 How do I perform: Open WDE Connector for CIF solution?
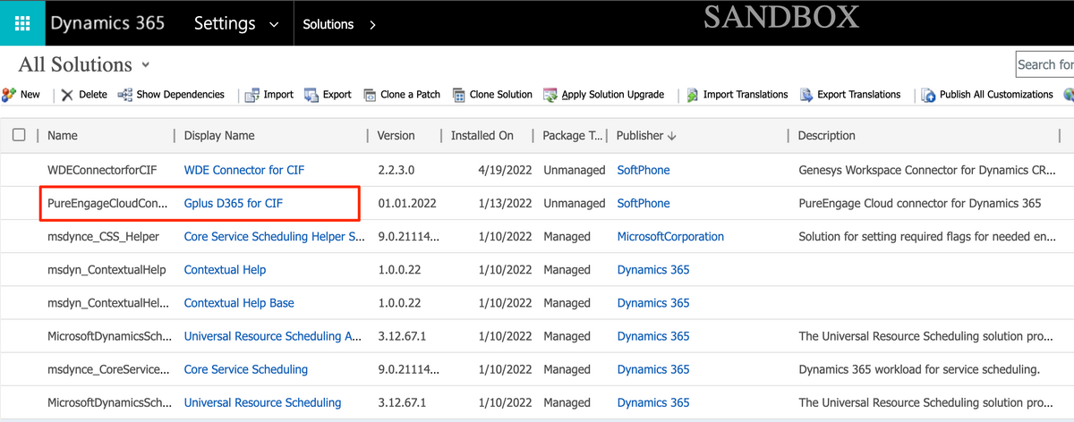click(244, 170)
